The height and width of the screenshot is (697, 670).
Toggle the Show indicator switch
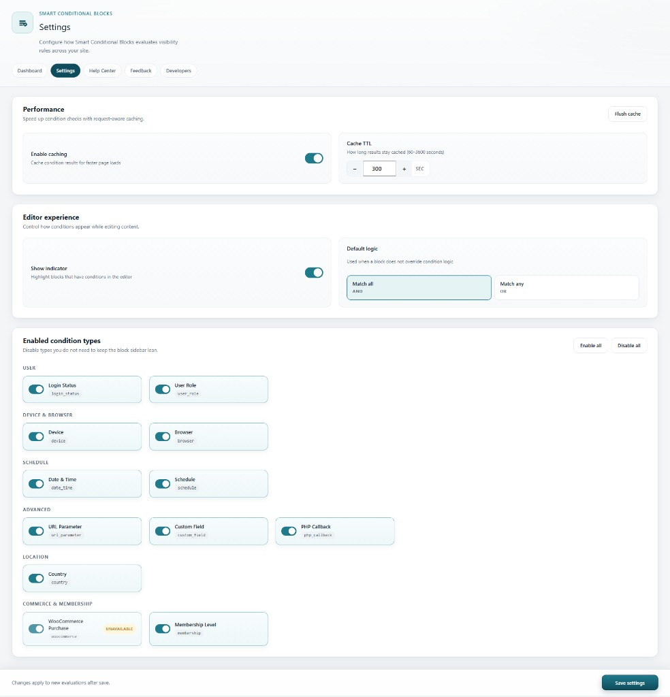314,272
